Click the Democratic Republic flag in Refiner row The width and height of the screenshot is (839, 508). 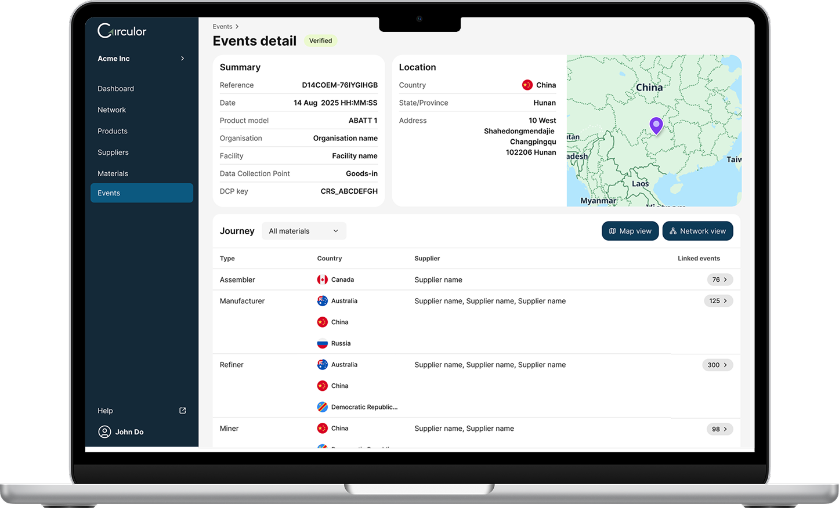(323, 407)
